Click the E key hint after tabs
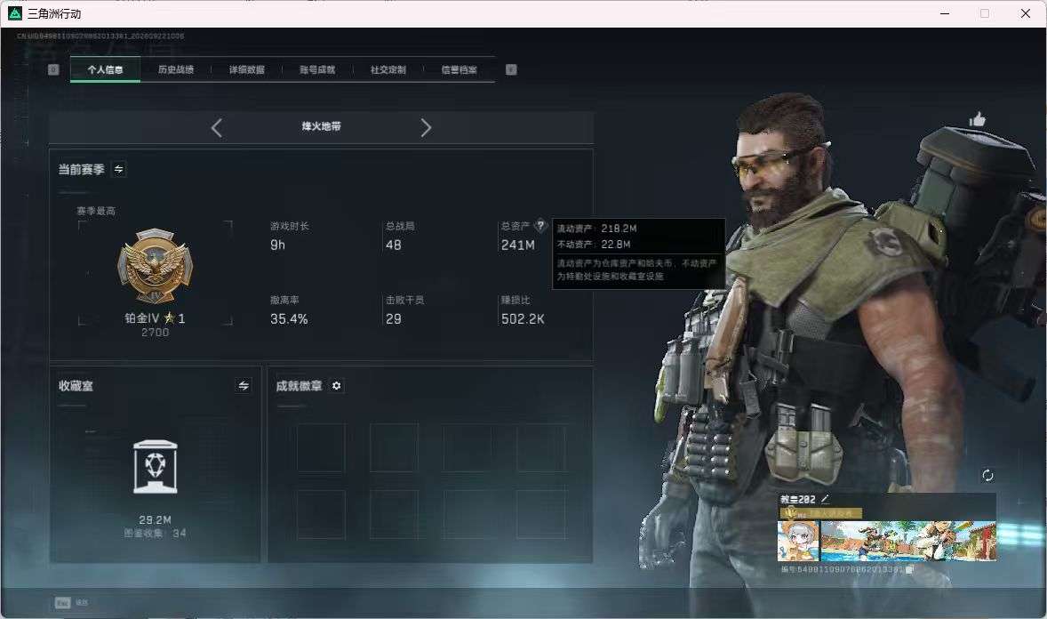The width and height of the screenshot is (1047, 619). click(511, 69)
